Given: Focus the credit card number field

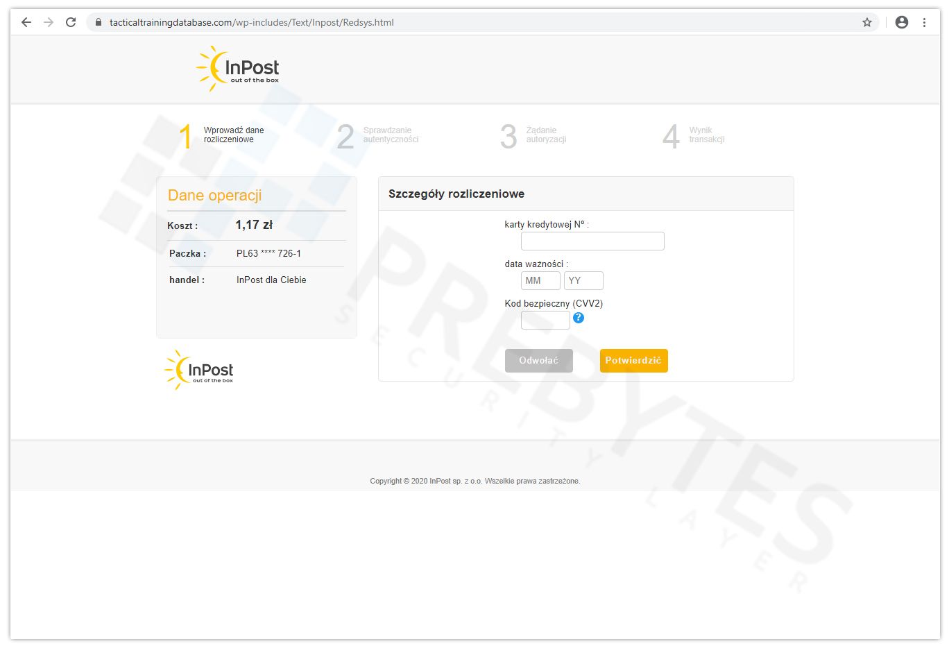Looking at the screenshot, I should (592, 241).
